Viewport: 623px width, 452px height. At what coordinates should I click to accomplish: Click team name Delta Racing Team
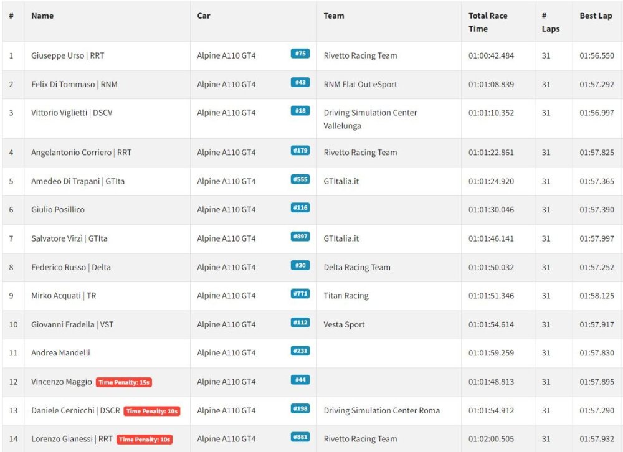tap(357, 267)
